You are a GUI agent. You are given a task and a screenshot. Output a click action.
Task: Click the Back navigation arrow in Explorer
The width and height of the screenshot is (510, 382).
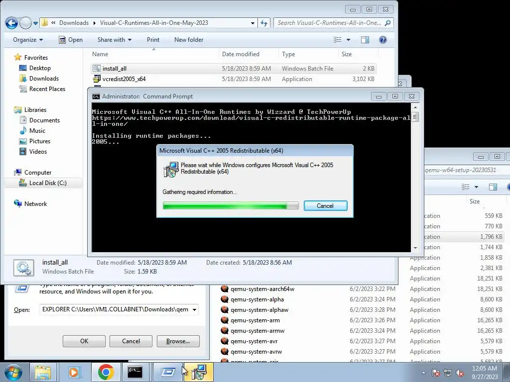coord(11,23)
